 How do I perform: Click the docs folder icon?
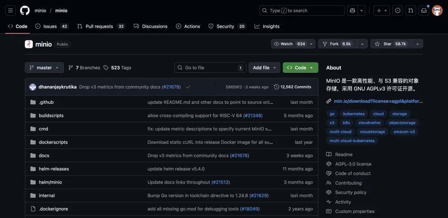click(x=33, y=155)
